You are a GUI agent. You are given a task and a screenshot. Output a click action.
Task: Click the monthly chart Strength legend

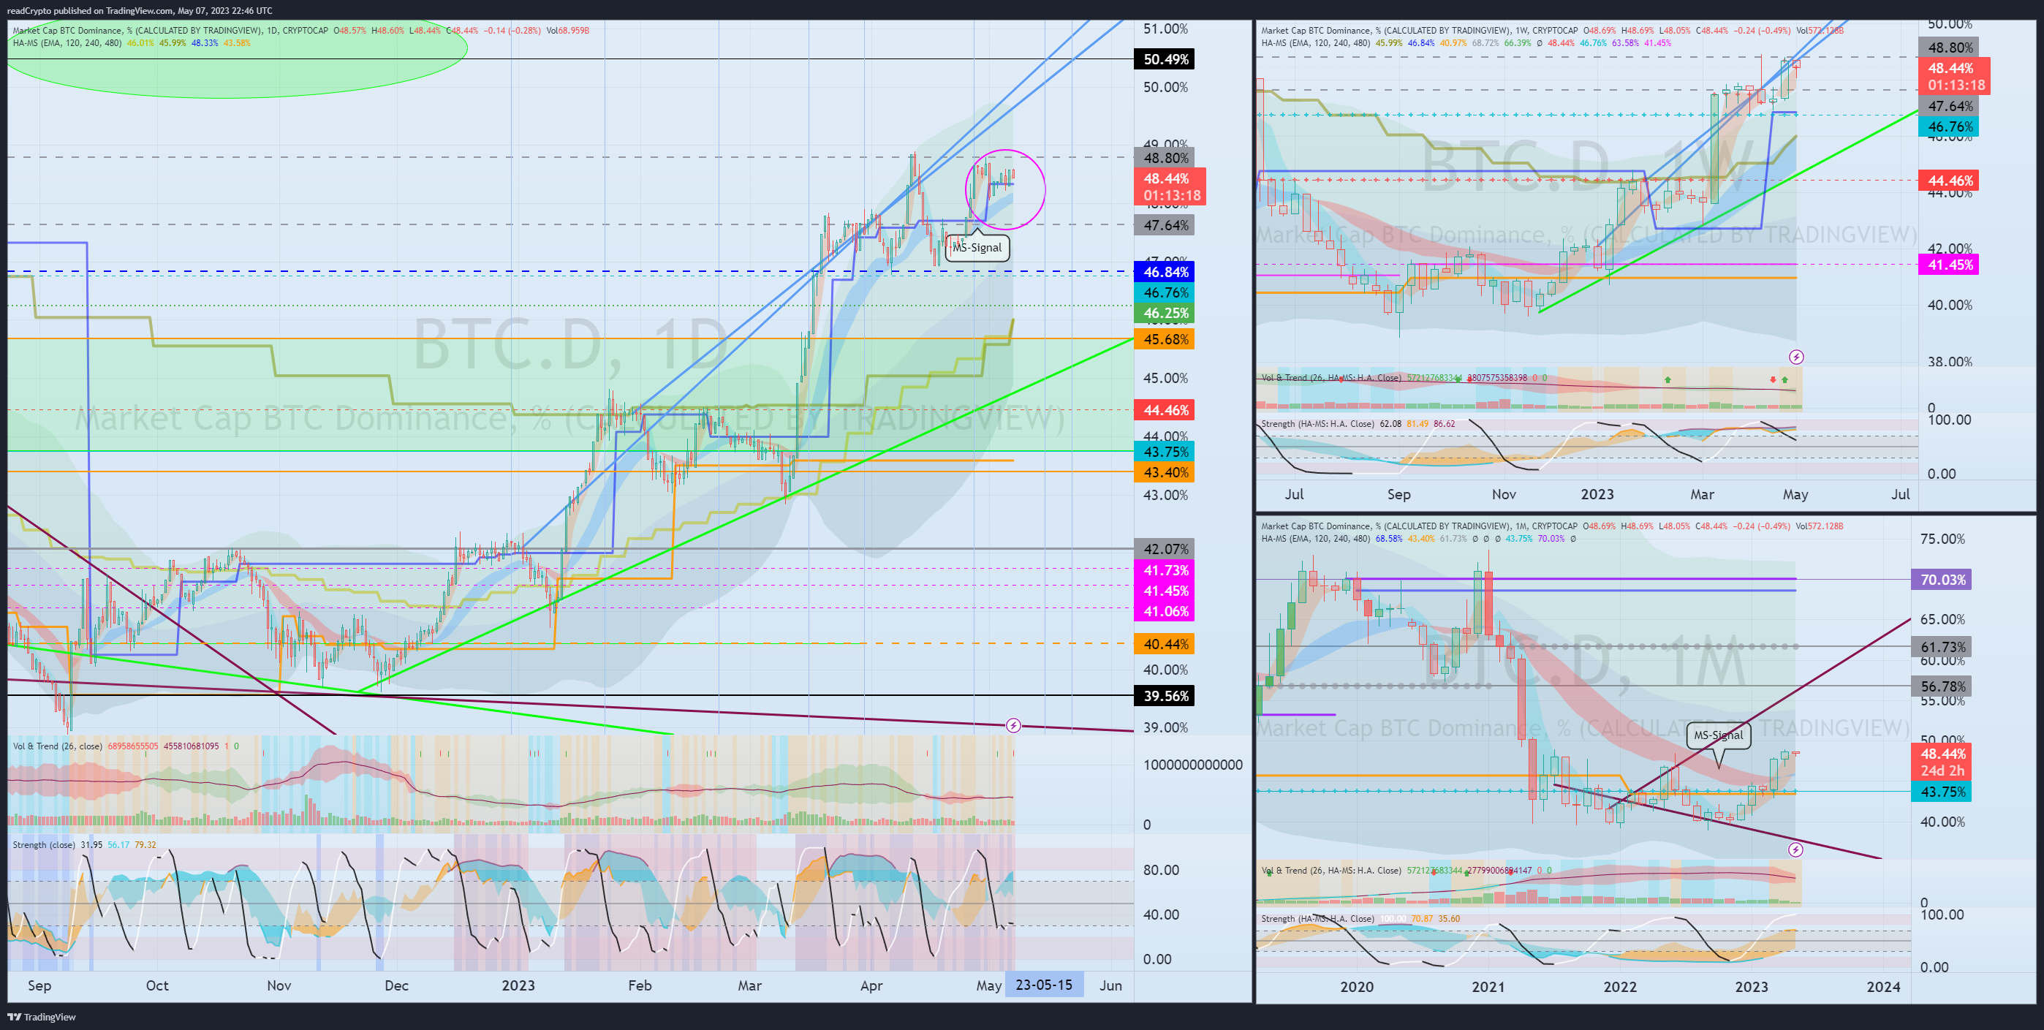[1360, 919]
